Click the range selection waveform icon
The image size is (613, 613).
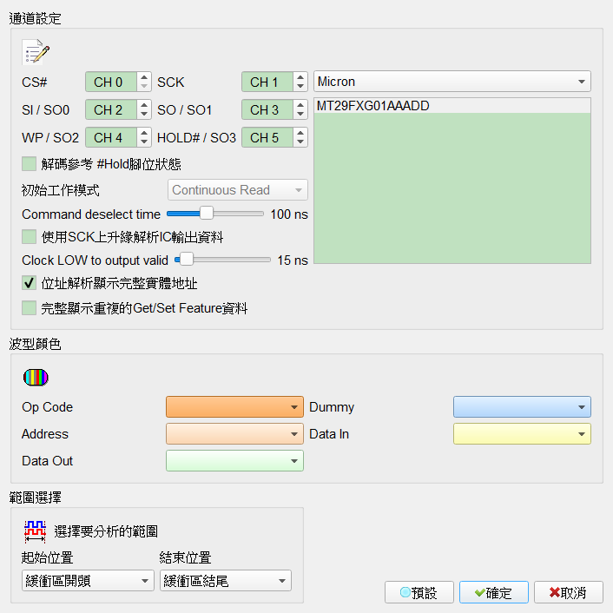coord(36,531)
